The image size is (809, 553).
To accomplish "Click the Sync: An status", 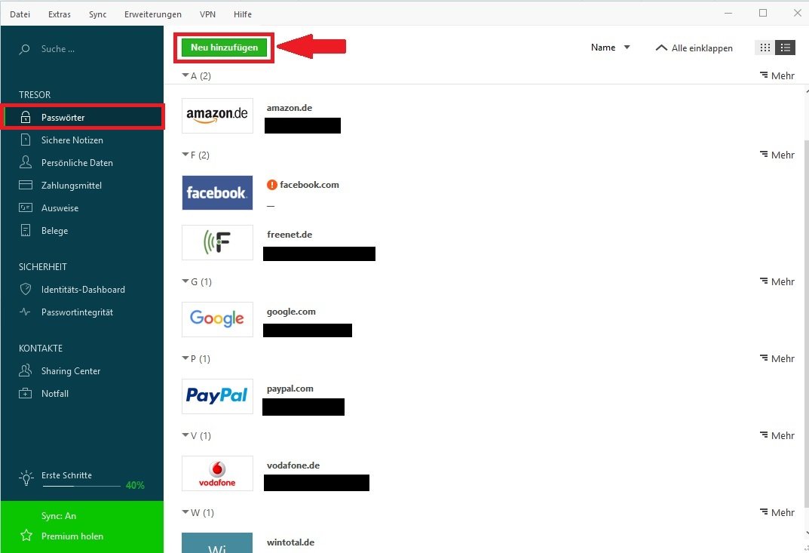I will (x=59, y=516).
